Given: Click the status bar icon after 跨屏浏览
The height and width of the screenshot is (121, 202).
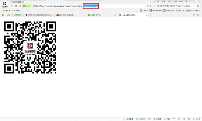Looking at the screenshot, I should pos(149,119).
